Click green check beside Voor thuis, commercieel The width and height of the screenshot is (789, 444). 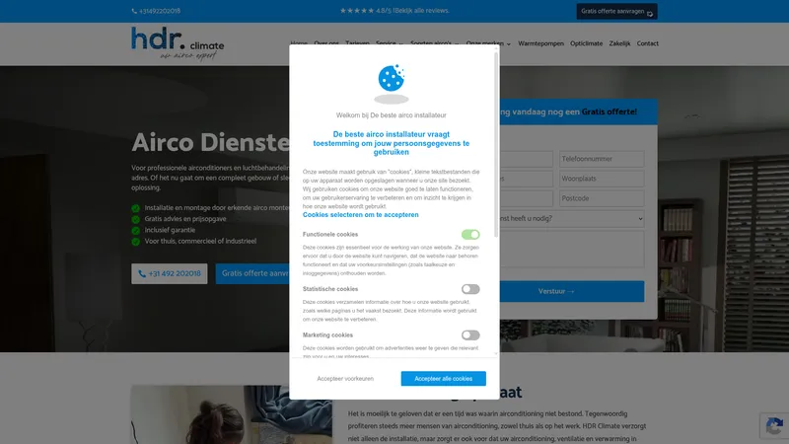click(x=135, y=242)
